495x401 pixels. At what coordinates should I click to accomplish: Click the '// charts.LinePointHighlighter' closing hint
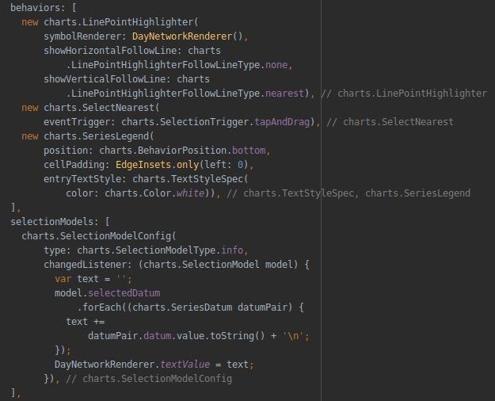click(404, 94)
